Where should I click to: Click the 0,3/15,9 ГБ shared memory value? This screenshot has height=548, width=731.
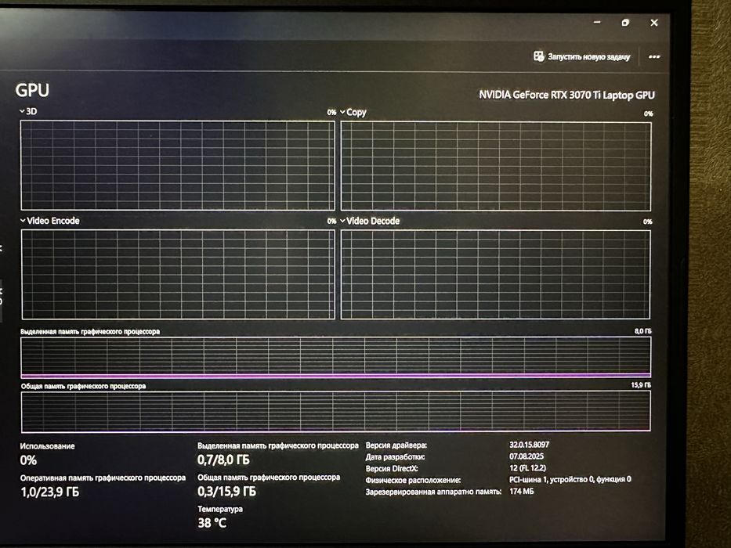click(x=226, y=492)
